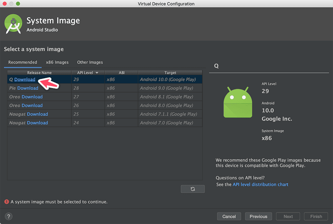Select the Android 8.1 (Google Play) cell

[x=170, y=97]
